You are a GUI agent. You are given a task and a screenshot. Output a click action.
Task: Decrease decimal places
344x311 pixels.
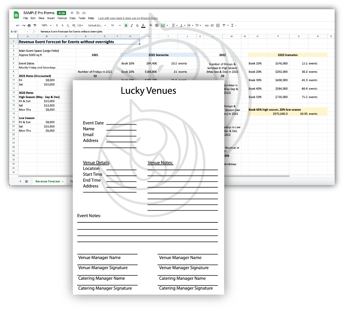(68, 26)
